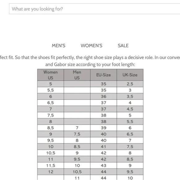Image resolution: width=180 pixels, height=180 pixels.
Task: Click the EU-Size 39 cell
Action: pyautogui.click(x=104, y=128)
